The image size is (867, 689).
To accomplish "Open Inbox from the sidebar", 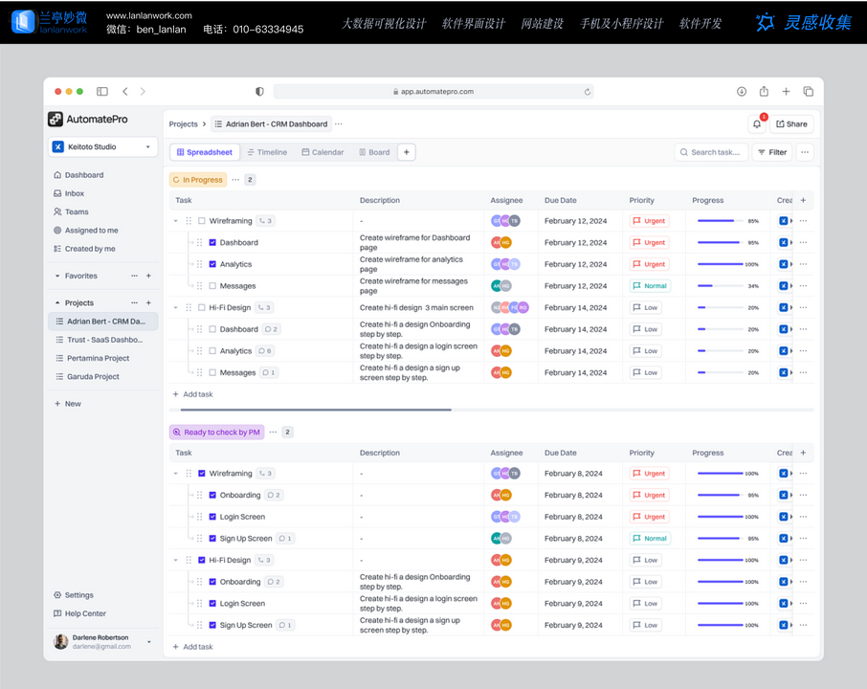I will pos(75,193).
